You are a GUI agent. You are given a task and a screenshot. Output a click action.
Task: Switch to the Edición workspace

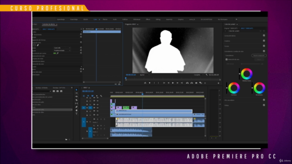(x=85, y=19)
